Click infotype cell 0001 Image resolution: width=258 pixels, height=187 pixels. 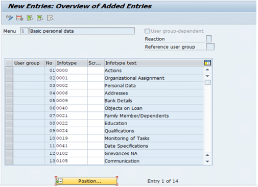pyautogui.click(x=72, y=78)
